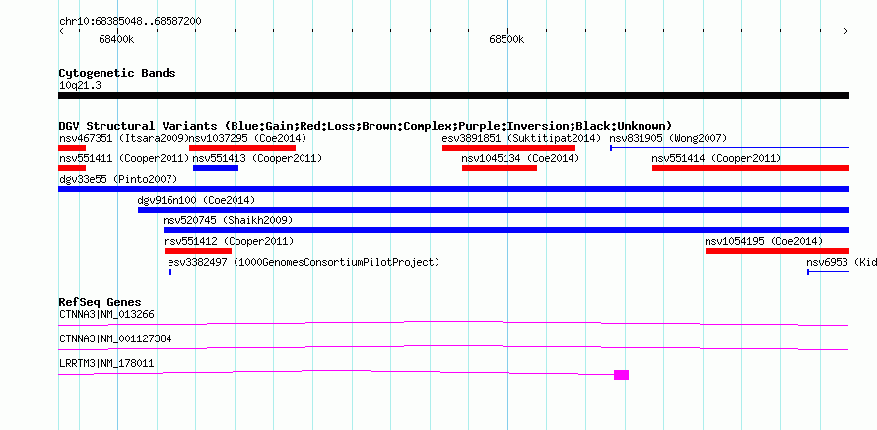Click the LRRTM3|NM_178011 gene label

pyautogui.click(x=106, y=363)
